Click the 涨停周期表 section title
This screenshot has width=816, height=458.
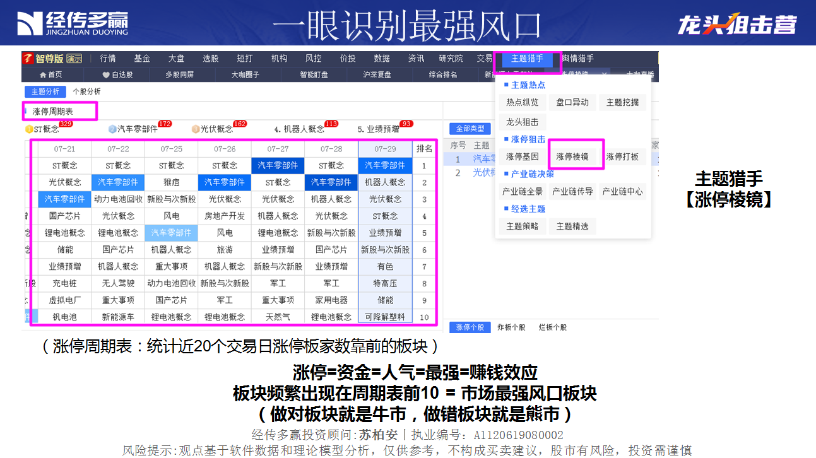tap(53, 111)
